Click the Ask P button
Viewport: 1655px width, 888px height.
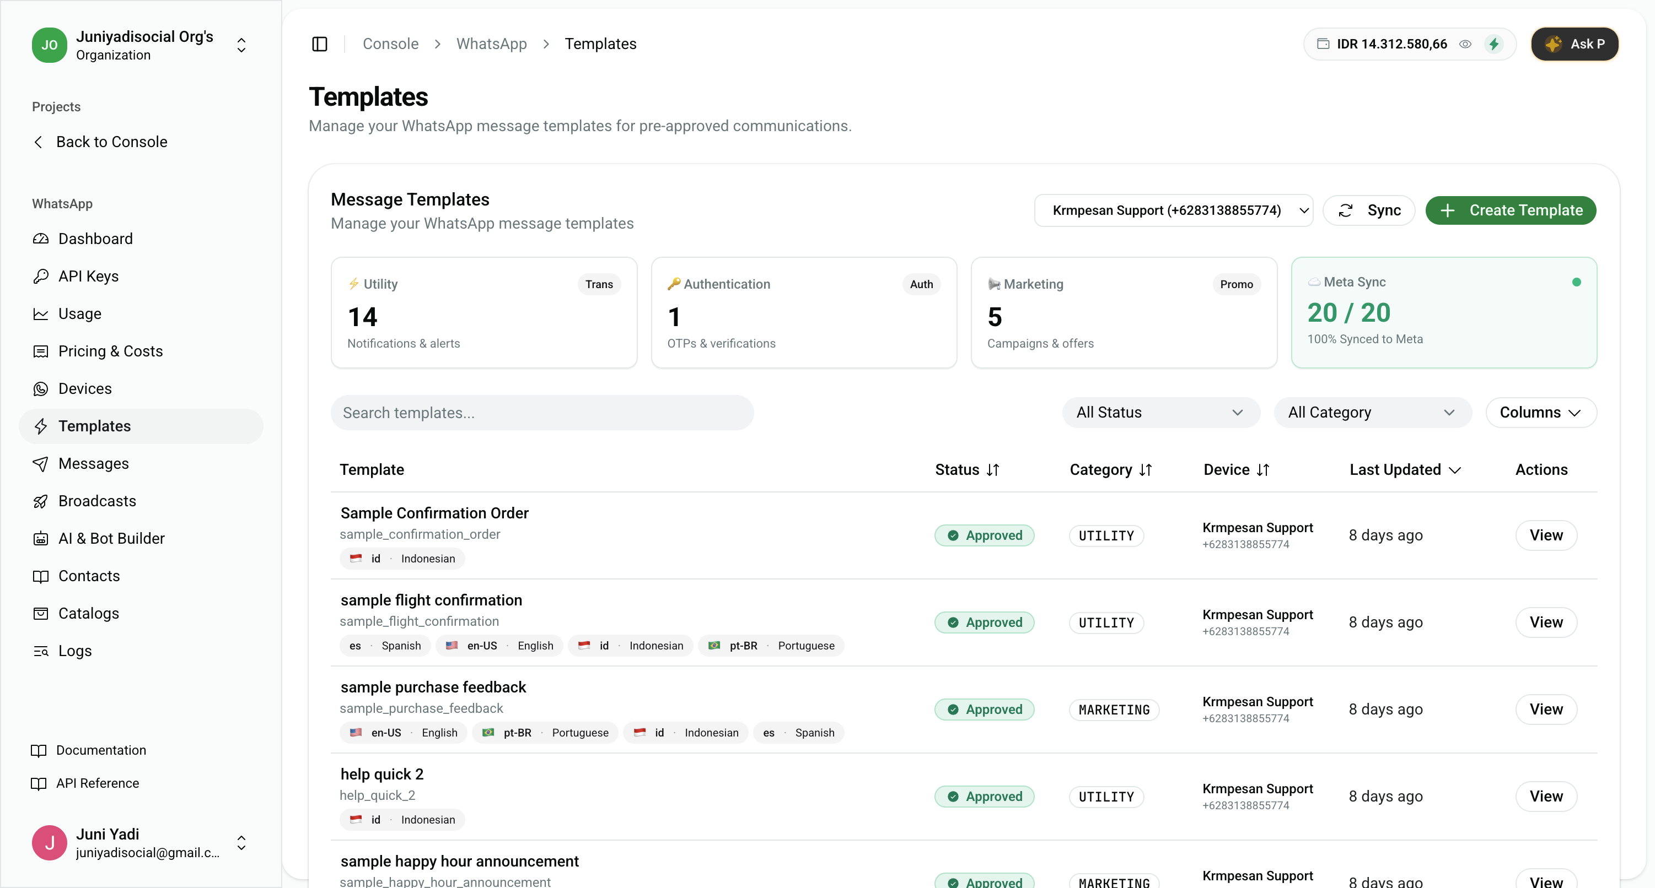point(1574,44)
